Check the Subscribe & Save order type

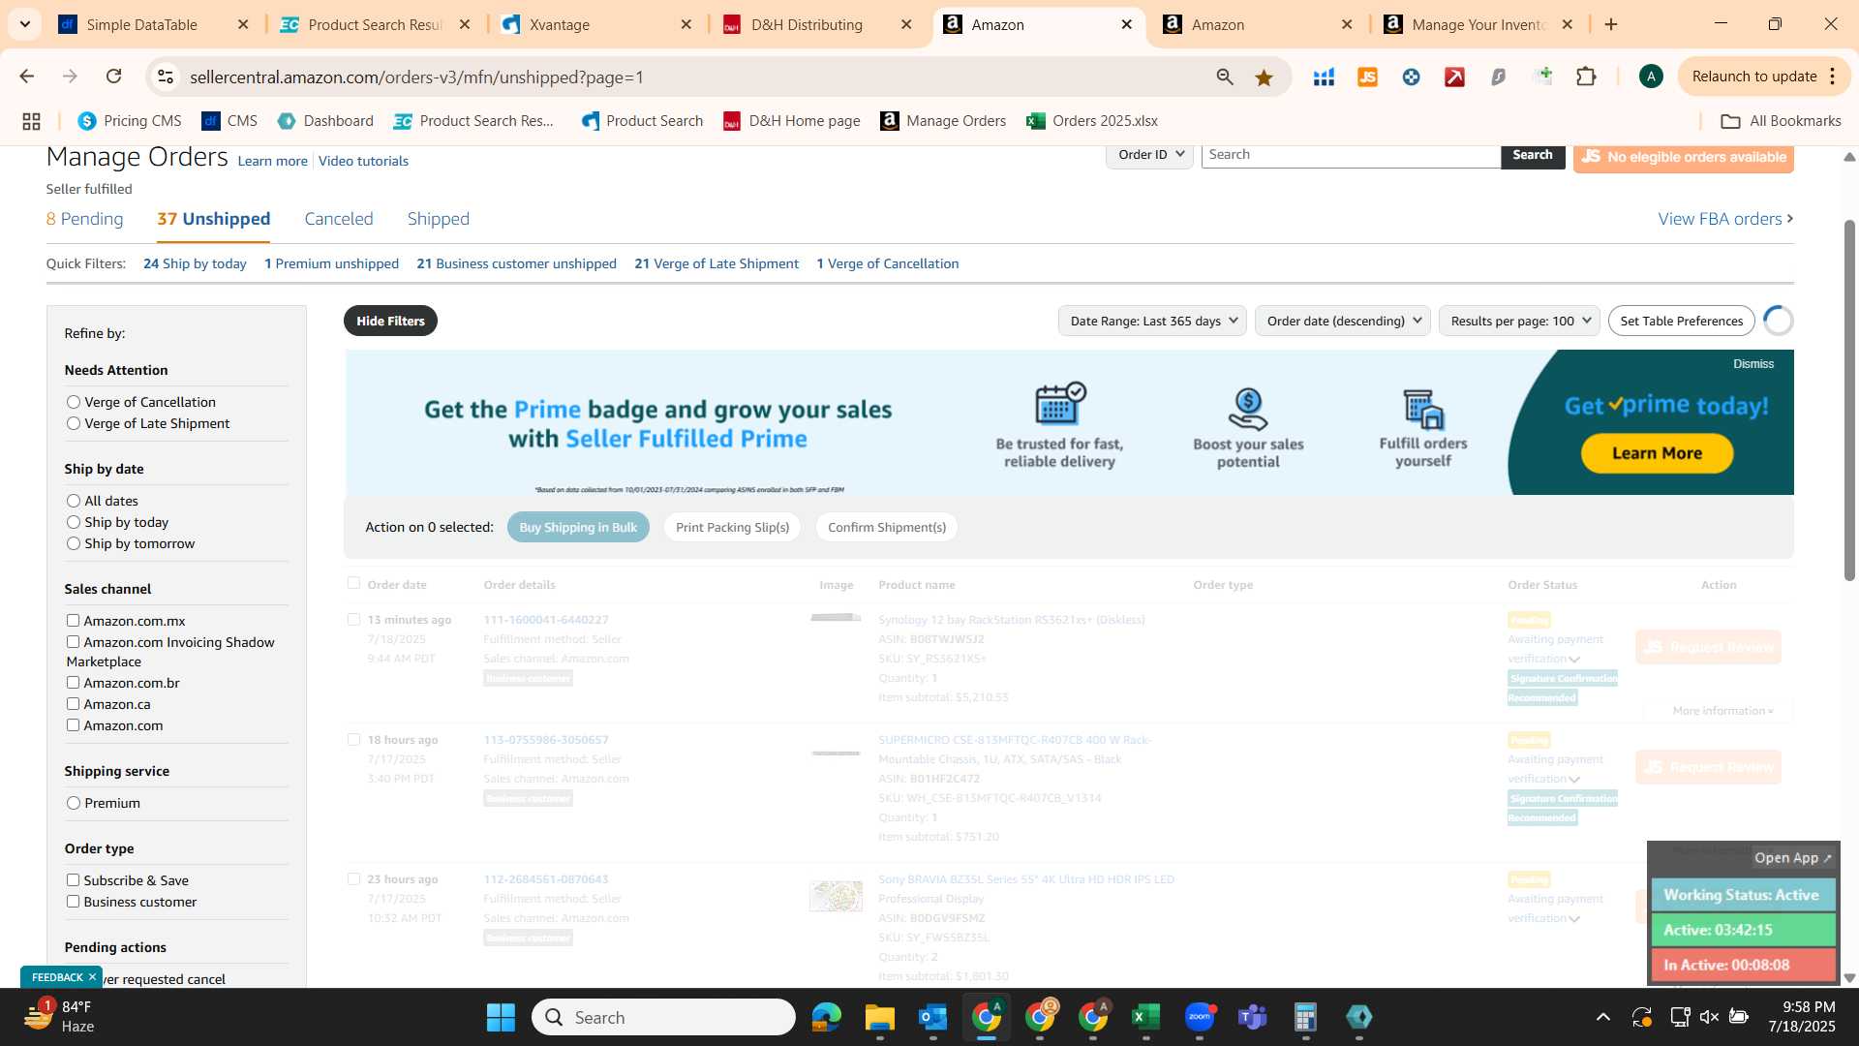pyautogui.click(x=73, y=879)
